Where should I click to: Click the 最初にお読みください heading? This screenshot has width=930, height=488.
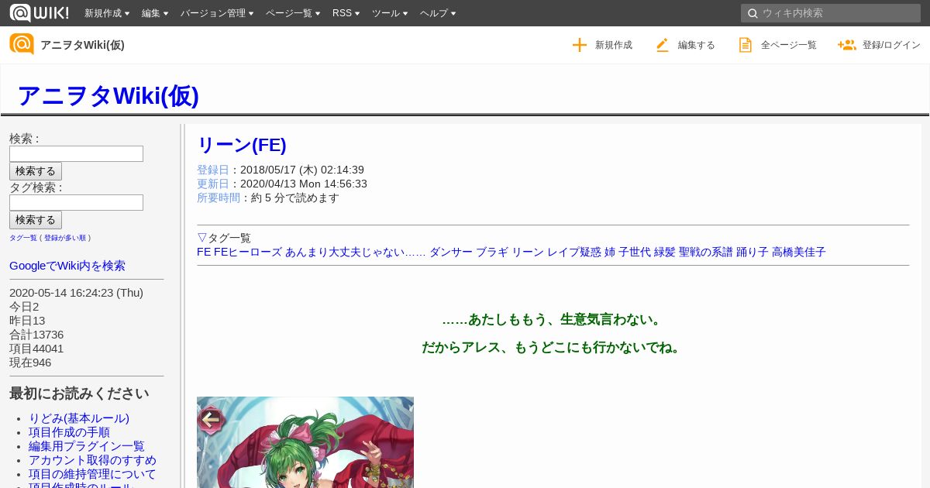click(x=79, y=393)
